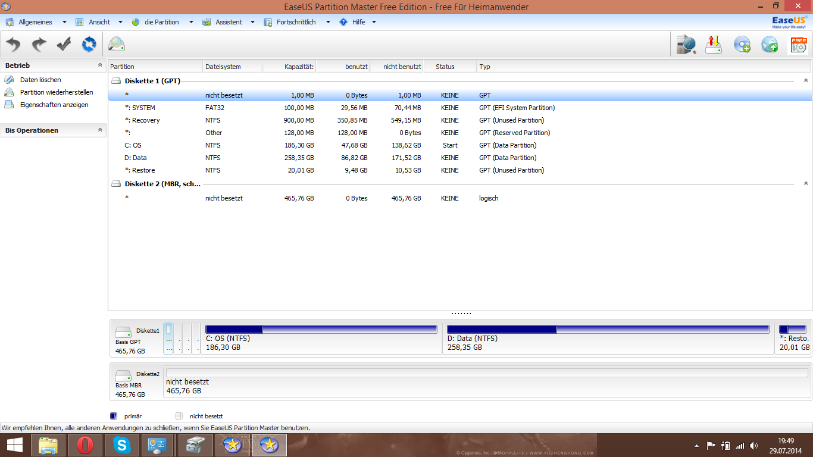Click the backup drive icon with red/yellow arrows

[714, 45]
